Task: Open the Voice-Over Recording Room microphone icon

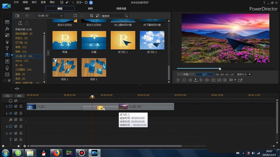Action: 7,68
